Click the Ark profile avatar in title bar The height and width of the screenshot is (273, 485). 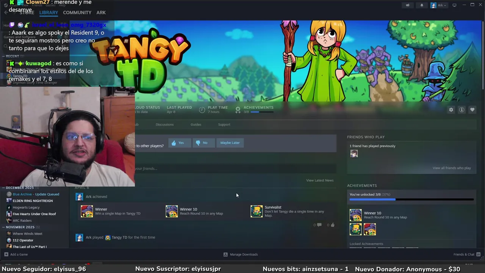[433, 5]
